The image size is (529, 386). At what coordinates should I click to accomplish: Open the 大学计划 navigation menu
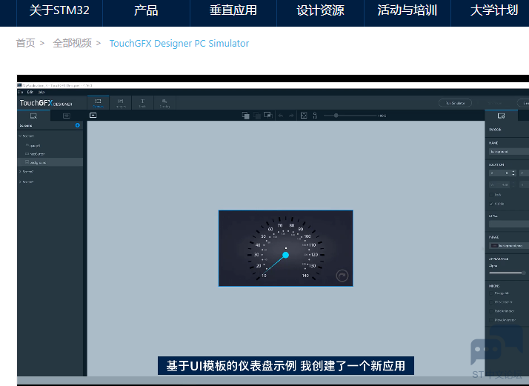coord(494,10)
